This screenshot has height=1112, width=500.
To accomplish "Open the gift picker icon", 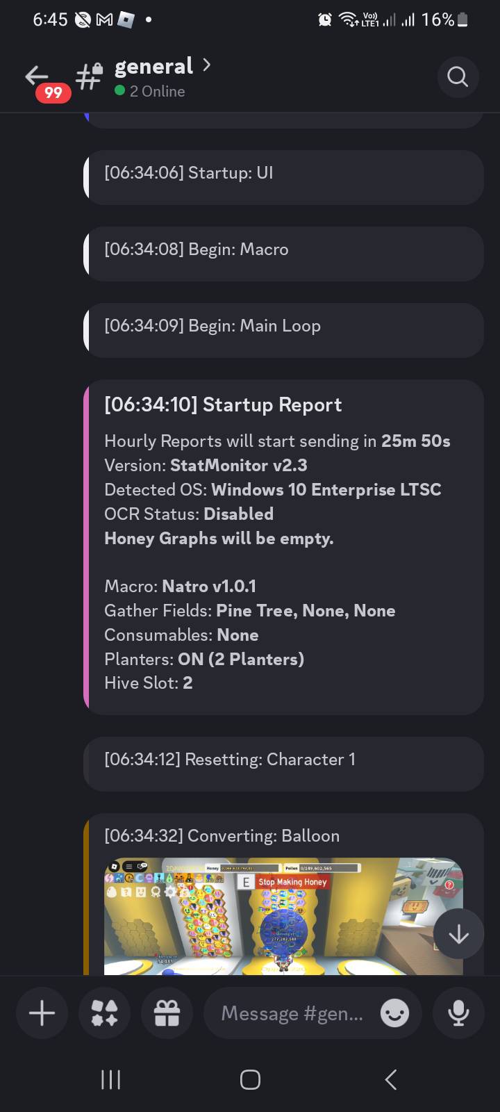I will (167, 1013).
